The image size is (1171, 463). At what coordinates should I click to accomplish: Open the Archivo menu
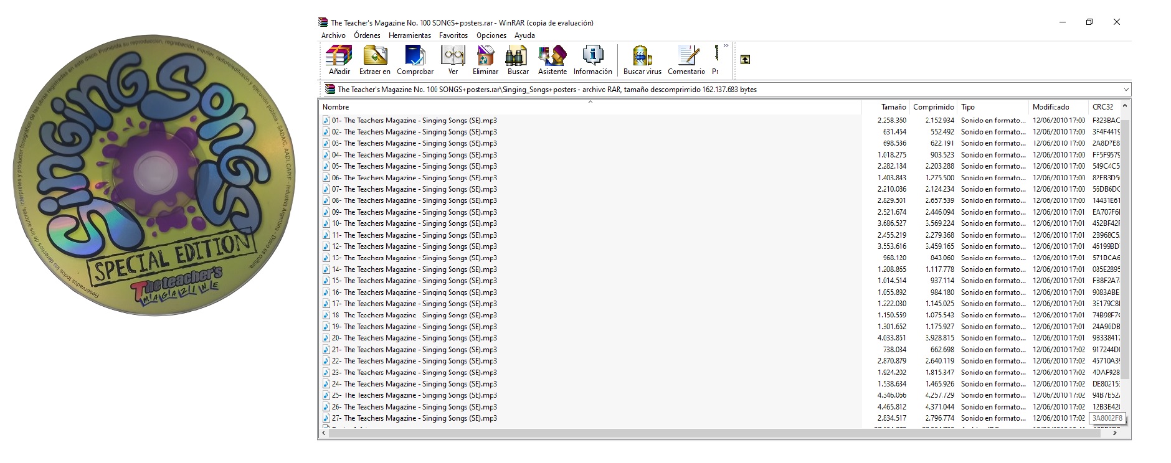tap(333, 35)
